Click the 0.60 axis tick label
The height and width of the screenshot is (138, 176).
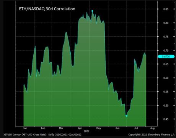pyautogui.click(x=166, y=78)
